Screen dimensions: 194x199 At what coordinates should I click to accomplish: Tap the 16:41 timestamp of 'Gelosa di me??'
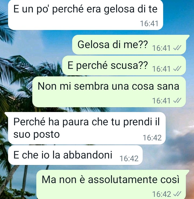[x=161, y=48]
